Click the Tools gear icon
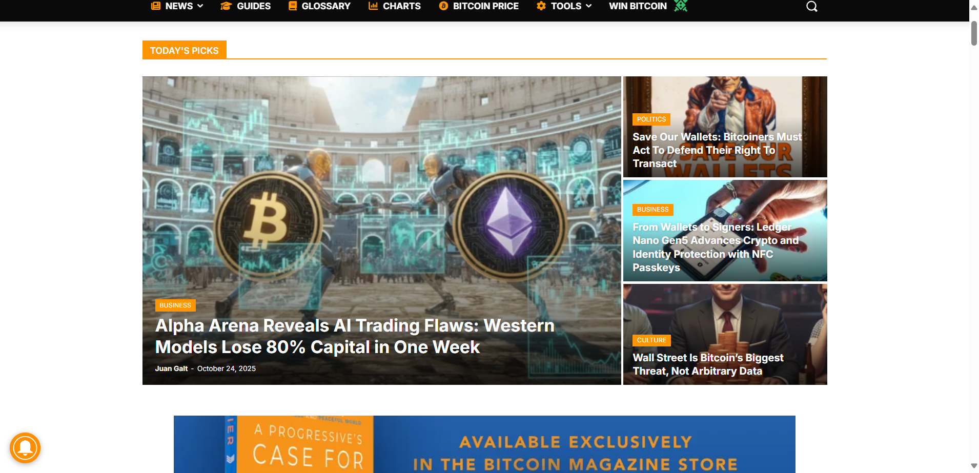The height and width of the screenshot is (473, 979). coord(541,6)
